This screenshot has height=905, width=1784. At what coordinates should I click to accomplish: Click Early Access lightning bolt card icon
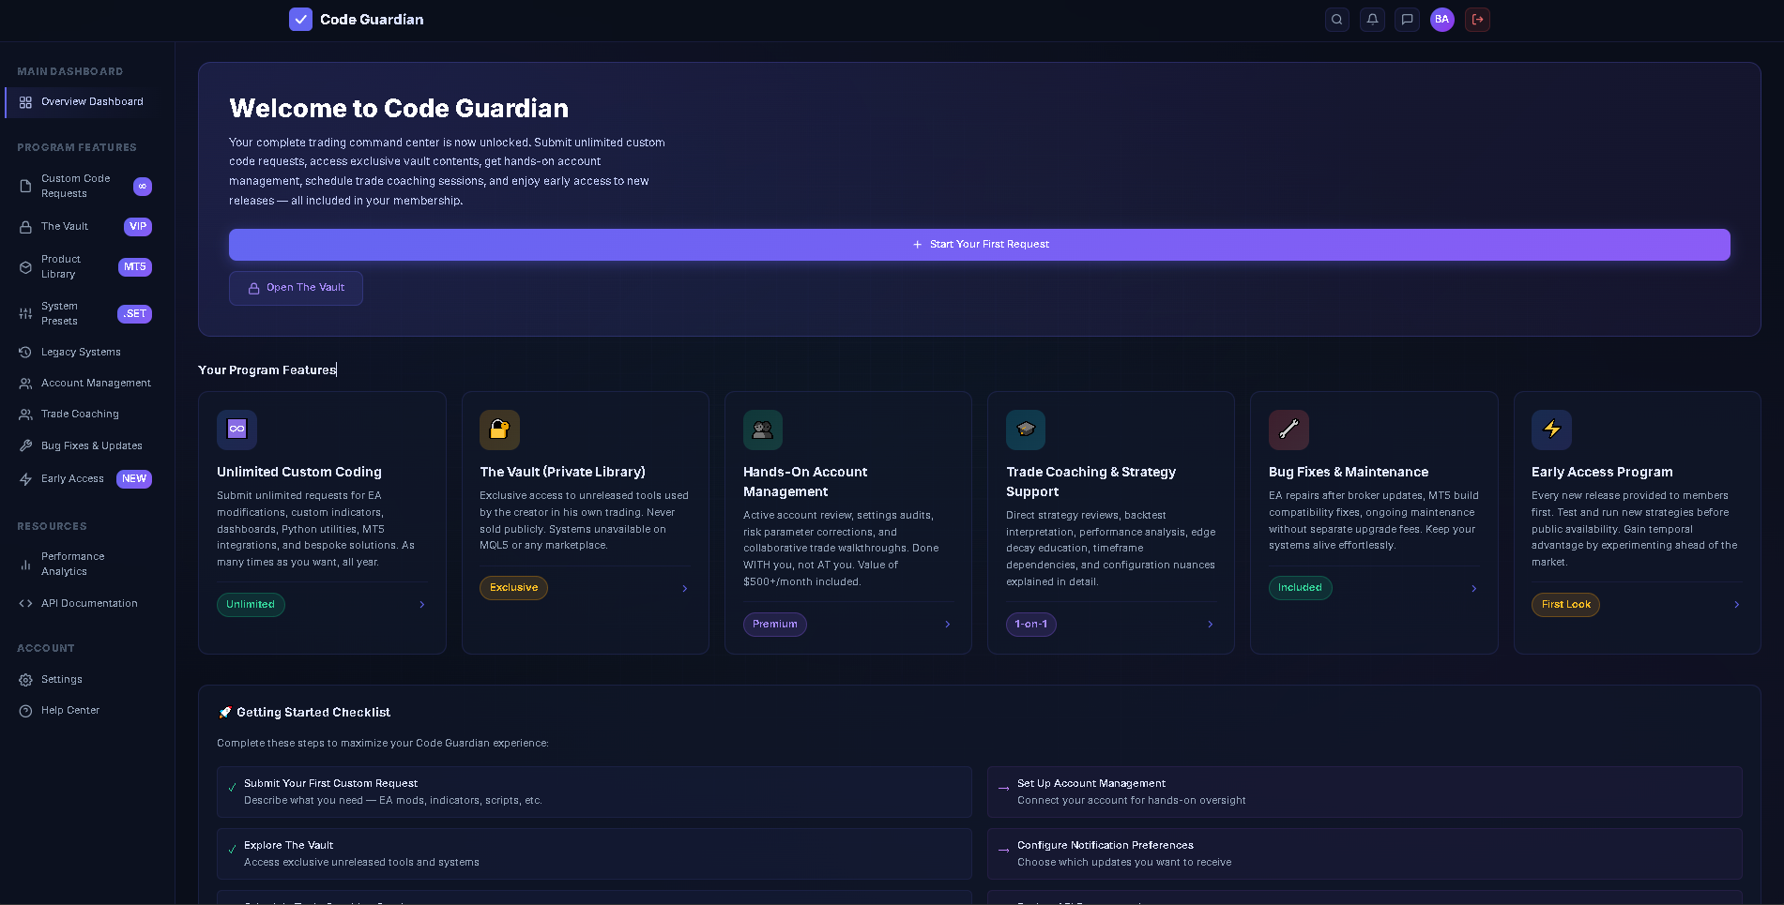(x=1551, y=430)
